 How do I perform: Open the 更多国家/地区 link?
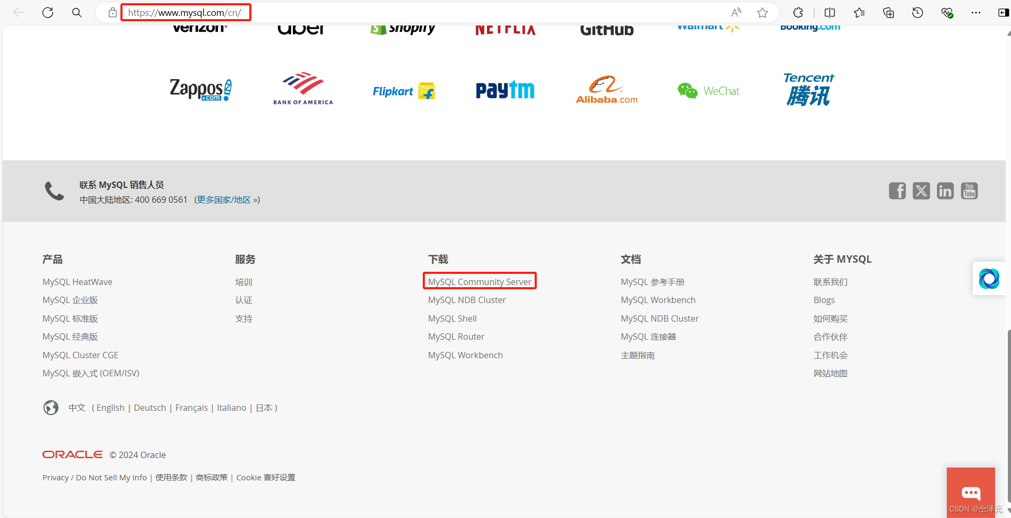click(227, 200)
